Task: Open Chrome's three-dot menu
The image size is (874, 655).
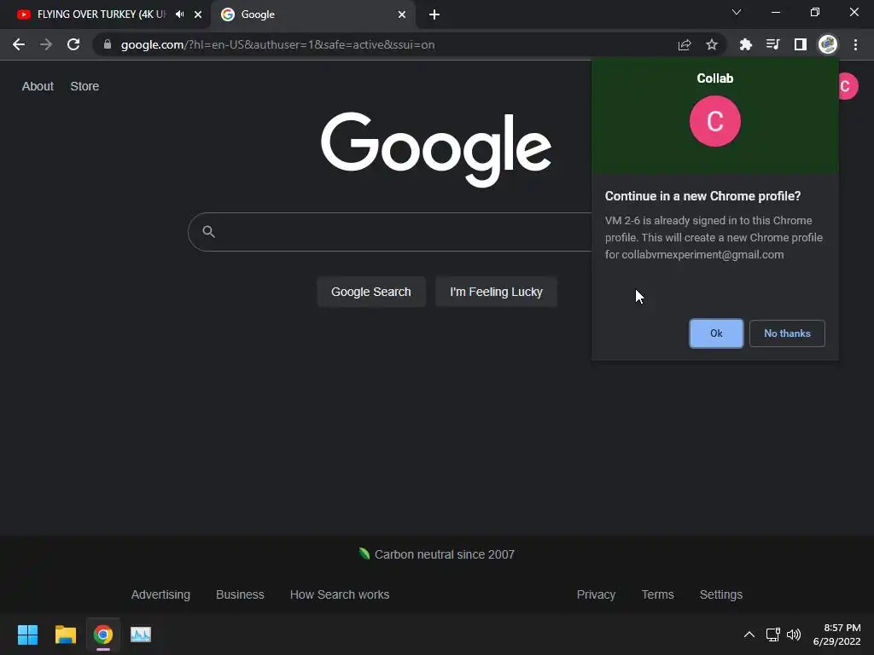Action: tap(855, 44)
